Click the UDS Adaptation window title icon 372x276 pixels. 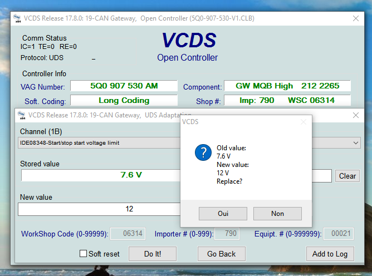coord(21,116)
